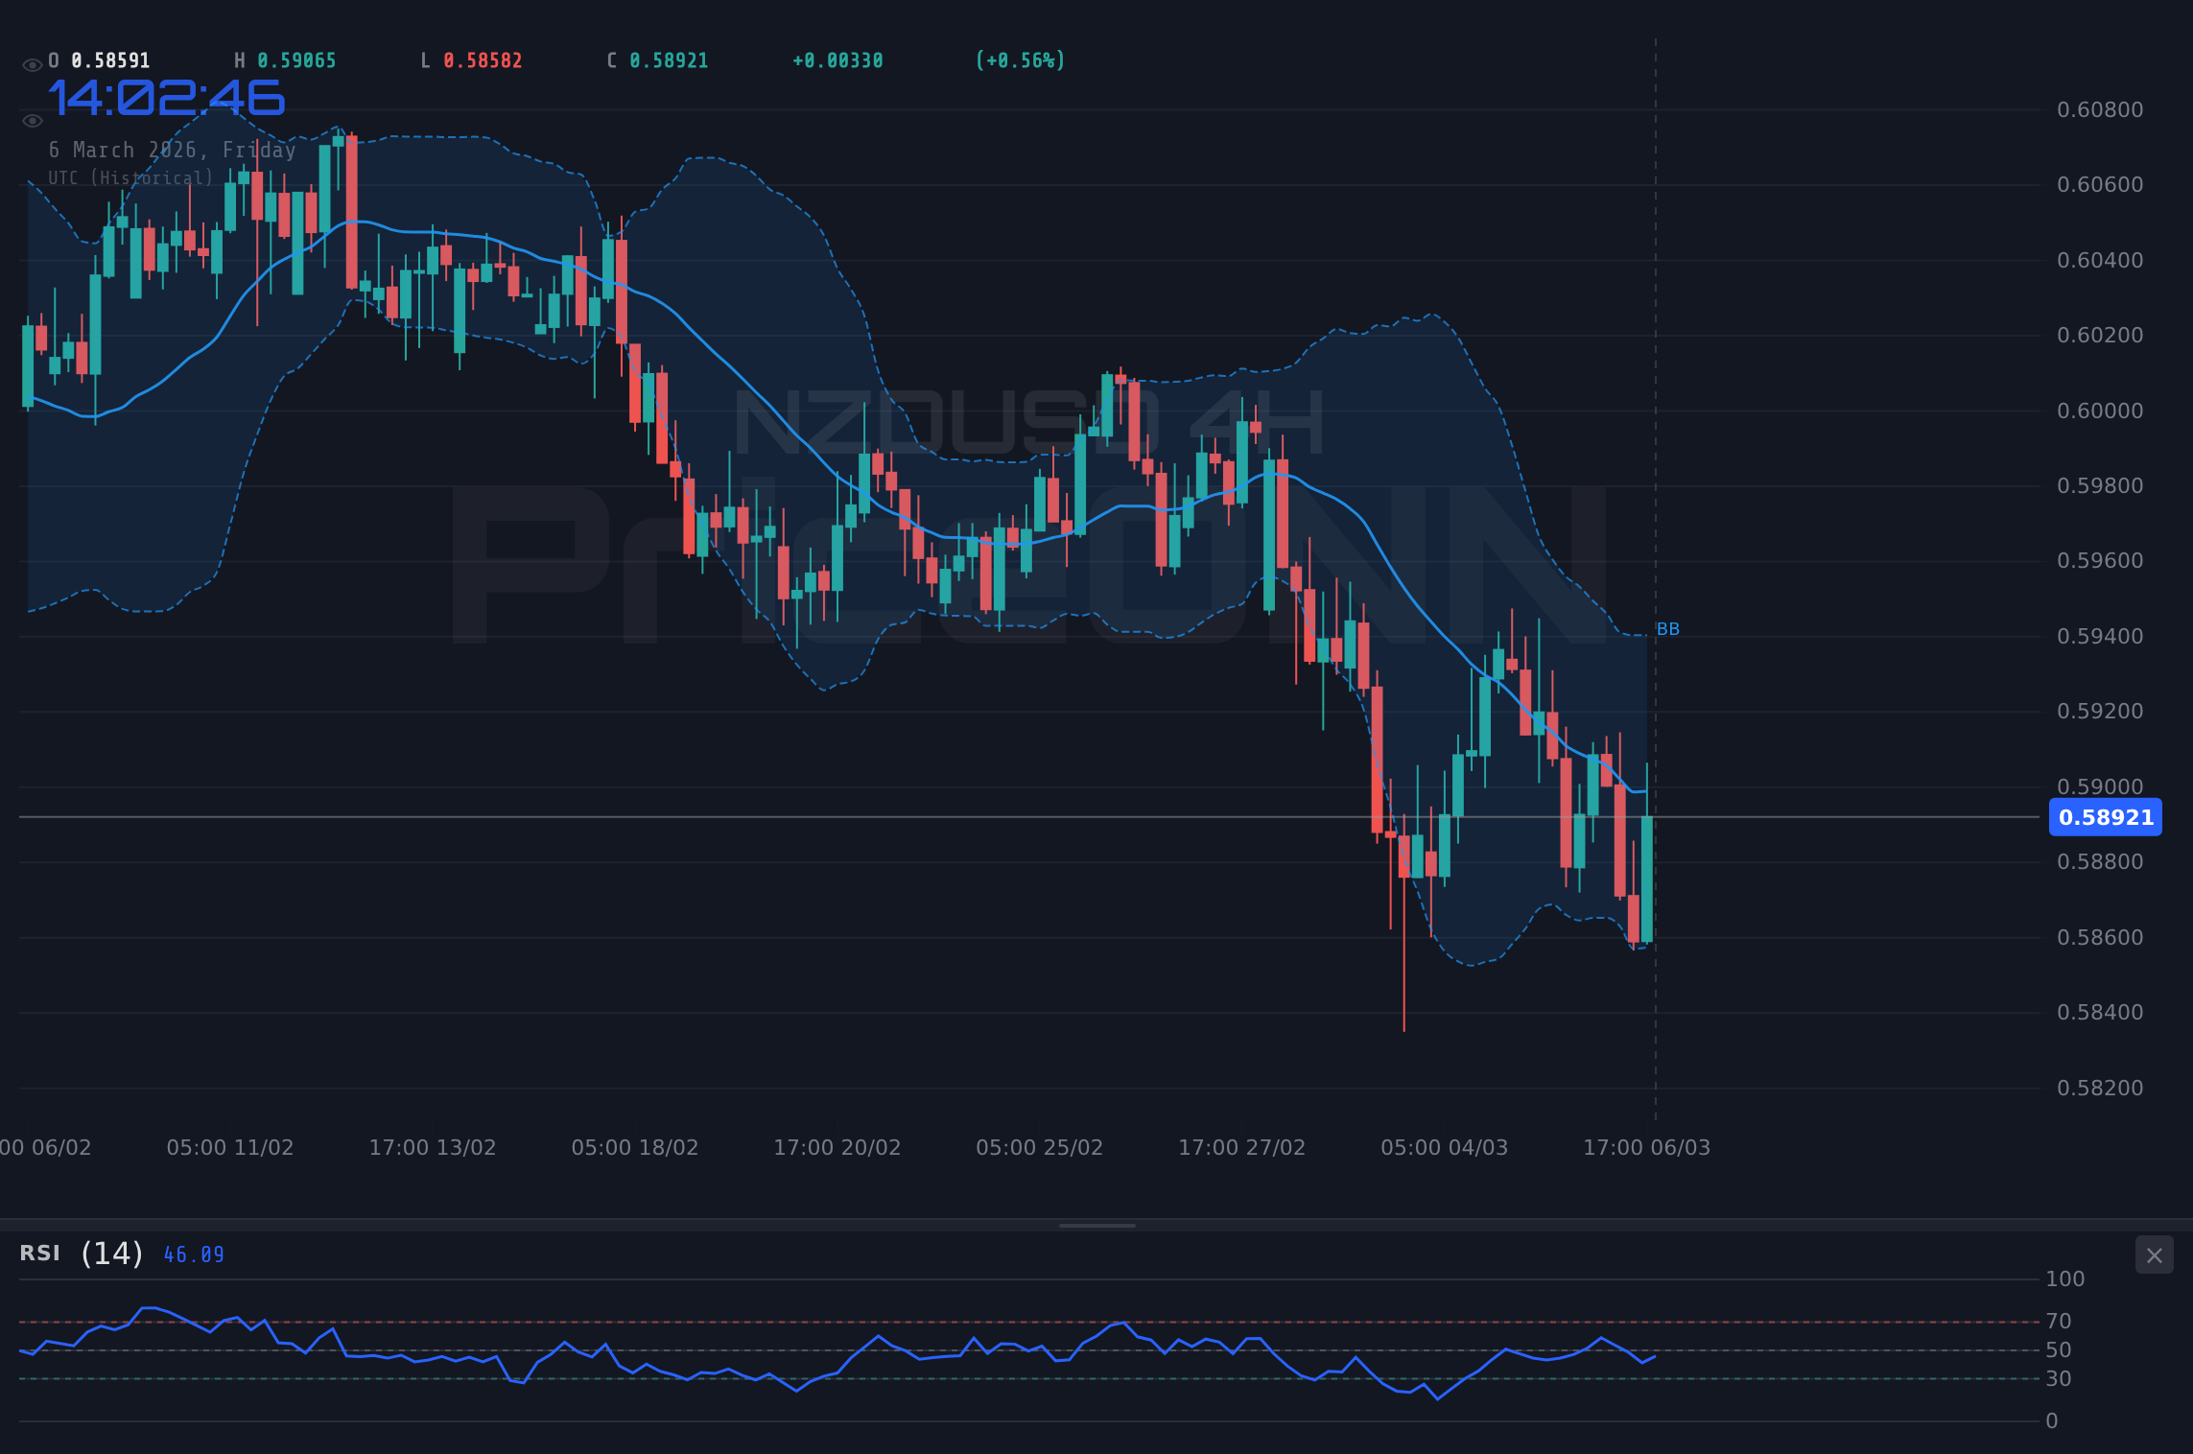Click the RSI value 46.09
The image size is (2193, 1454).
point(194,1255)
